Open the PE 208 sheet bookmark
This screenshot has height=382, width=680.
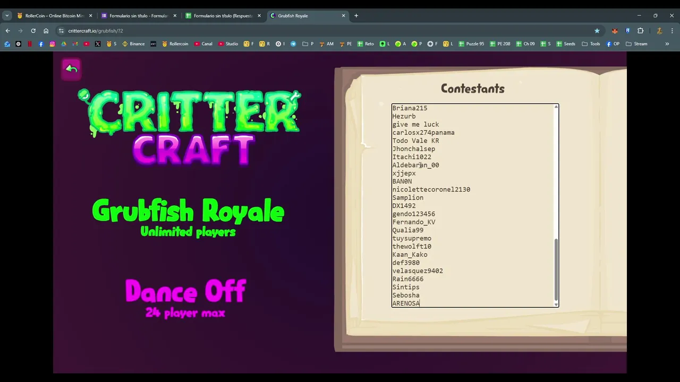[x=500, y=44]
